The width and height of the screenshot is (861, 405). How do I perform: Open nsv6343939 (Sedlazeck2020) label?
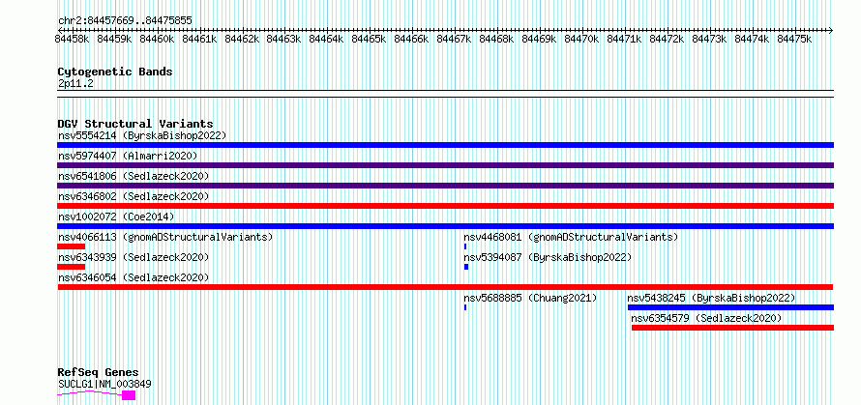coord(134,257)
